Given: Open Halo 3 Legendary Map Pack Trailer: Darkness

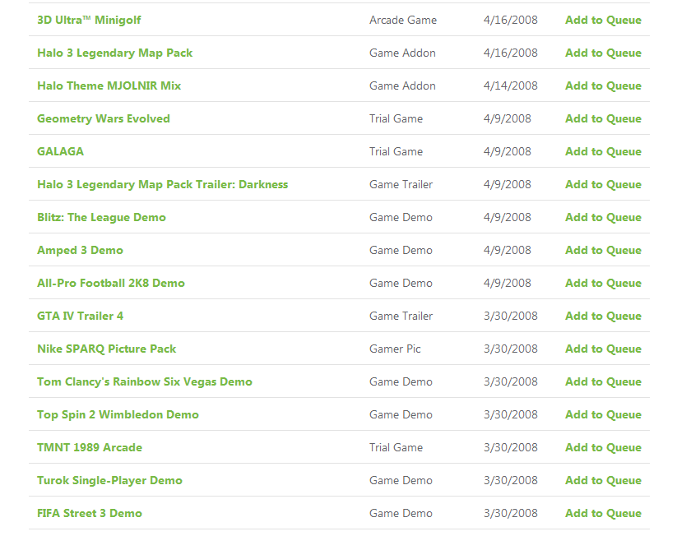Looking at the screenshot, I should tap(162, 185).
